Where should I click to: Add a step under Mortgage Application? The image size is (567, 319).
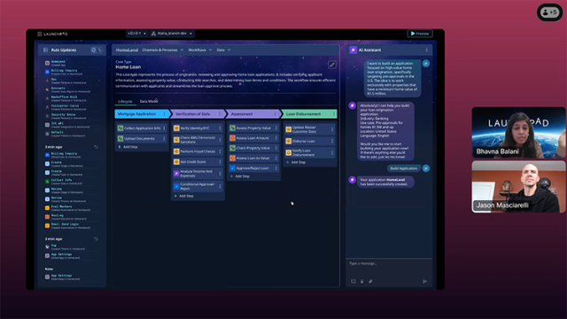[x=128, y=147]
